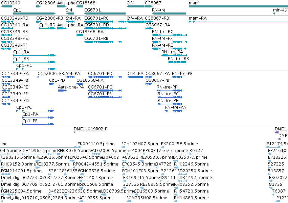The image size is (288, 203).
Task: Click the AT19255.5prime EST label
Action: [x=96, y=198]
